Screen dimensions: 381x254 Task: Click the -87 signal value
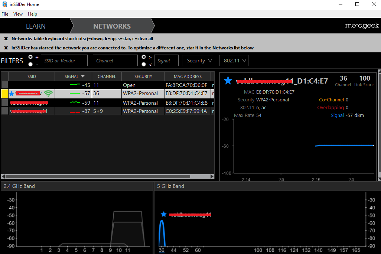(x=86, y=111)
